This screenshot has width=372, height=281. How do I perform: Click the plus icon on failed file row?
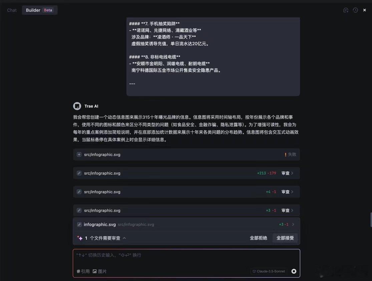point(79,154)
